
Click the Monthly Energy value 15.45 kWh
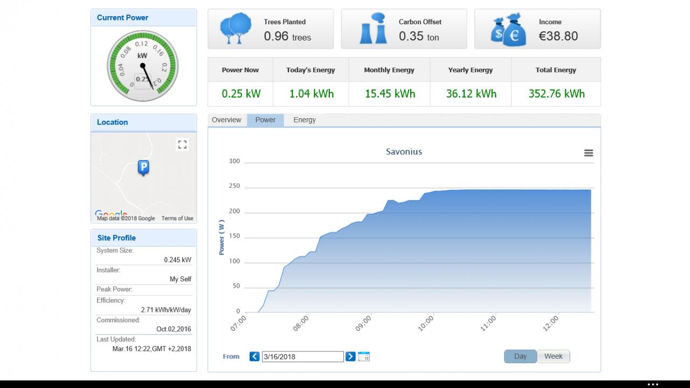pos(390,93)
